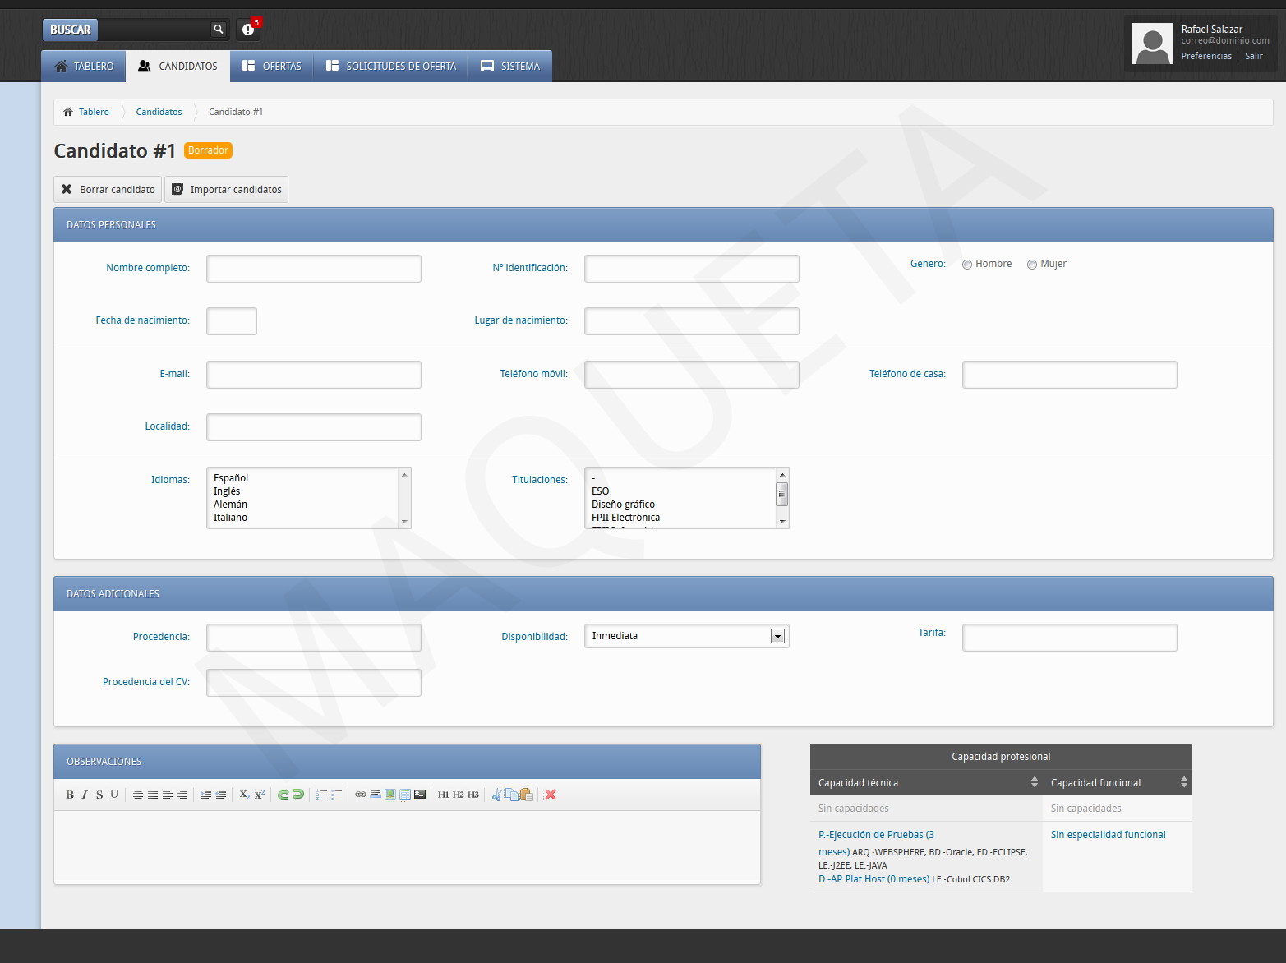
Task: Click the Importar candidatos button
Action: coord(227,189)
